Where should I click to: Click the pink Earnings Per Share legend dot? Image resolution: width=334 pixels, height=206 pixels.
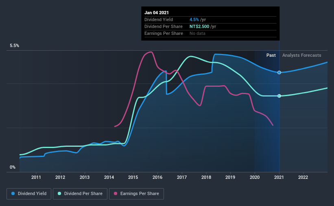coord(116,193)
